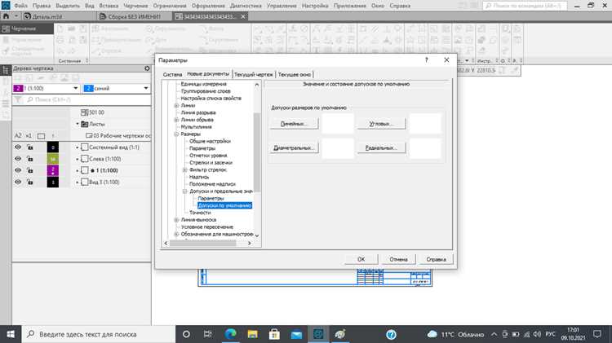Image resolution: width=612 pixels, height=343 pixels.
Task: Click the Радиальных... button
Action: point(381,147)
